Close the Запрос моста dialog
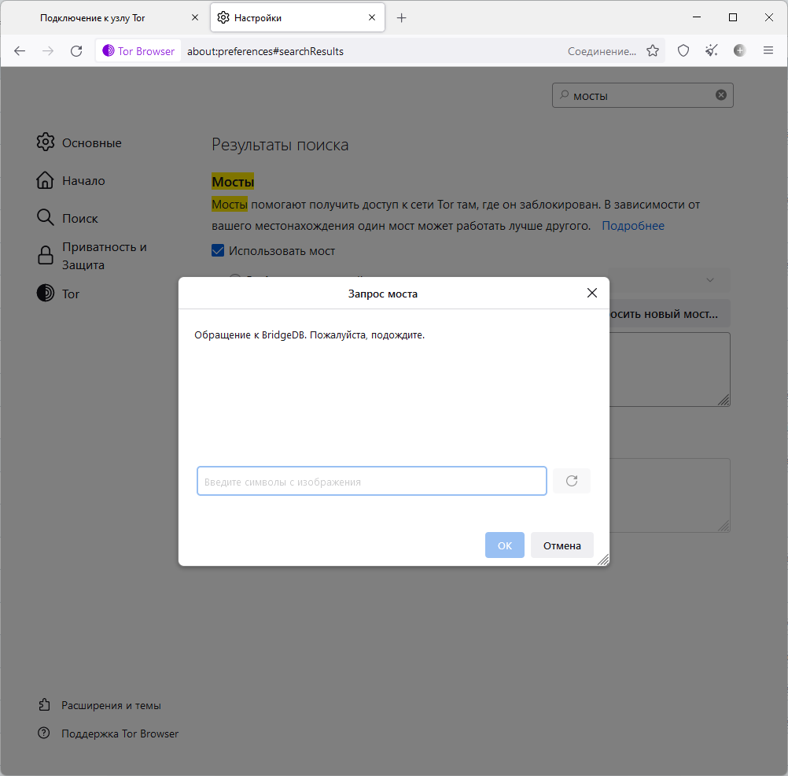 pyautogui.click(x=592, y=294)
